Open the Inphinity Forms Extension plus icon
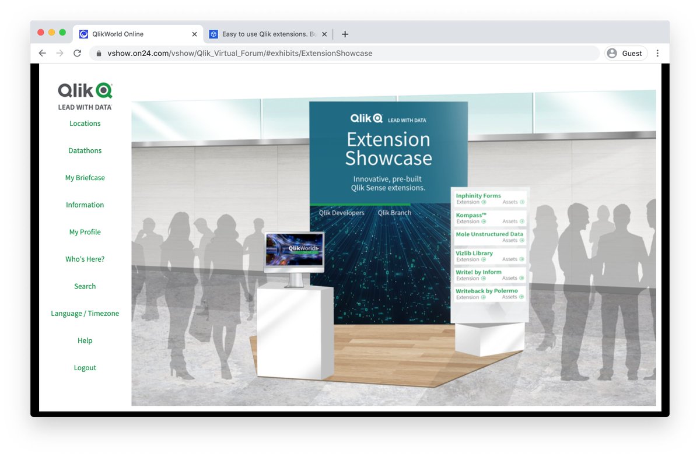700x457 pixels. [484, 202]
